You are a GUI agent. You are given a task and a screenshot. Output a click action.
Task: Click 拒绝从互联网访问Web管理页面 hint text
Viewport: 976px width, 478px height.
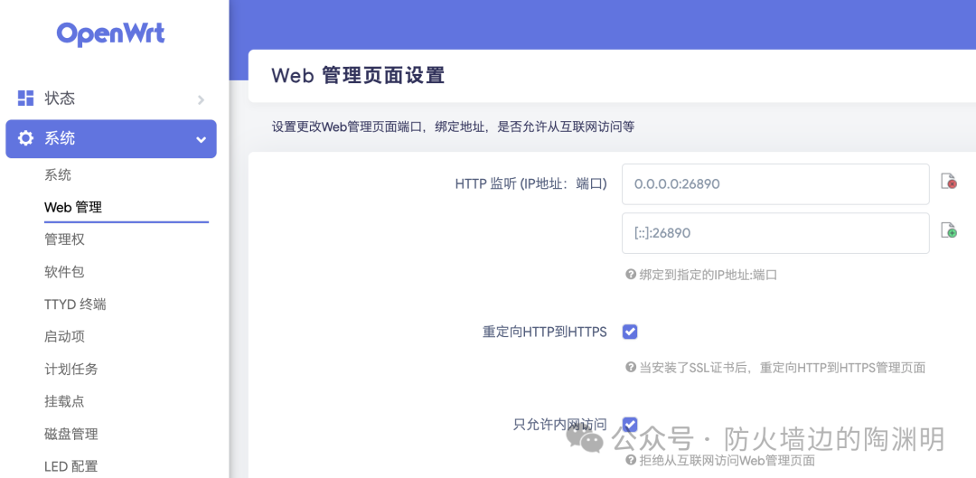pyautogui.click(x=727, y=461)
